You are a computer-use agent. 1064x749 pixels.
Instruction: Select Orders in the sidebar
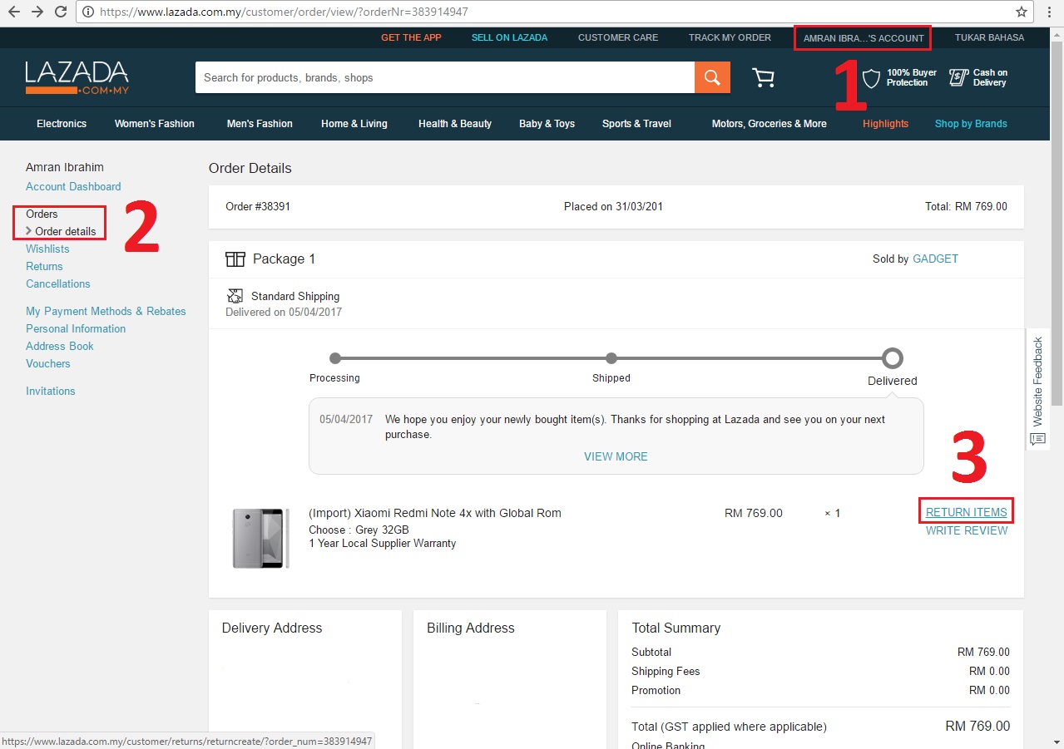pyautogui.click(x=42, y=214)
